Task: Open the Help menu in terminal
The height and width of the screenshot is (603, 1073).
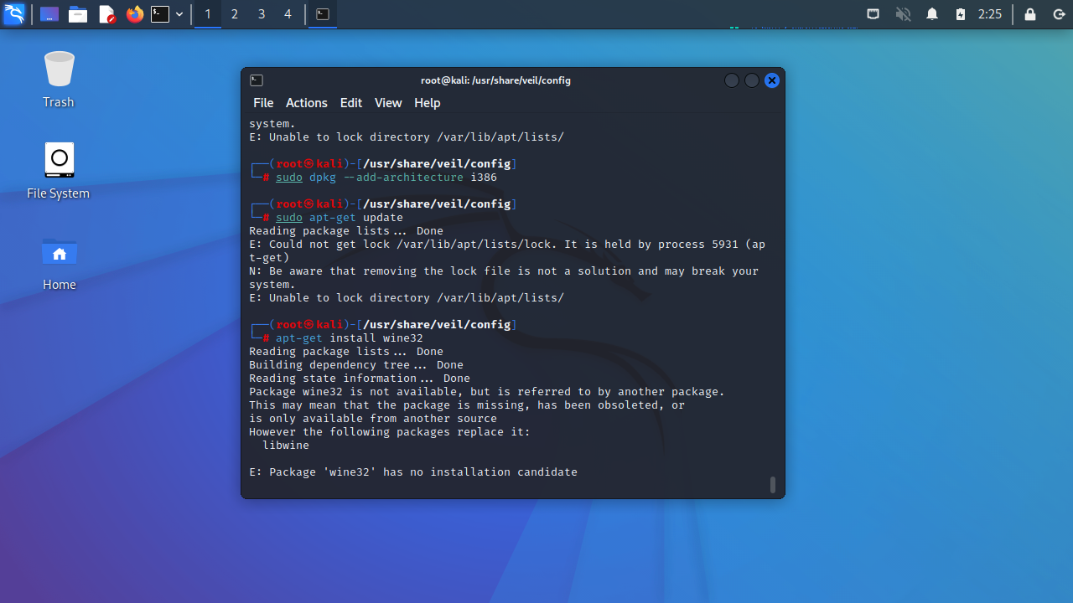Action: pos(428,103)
